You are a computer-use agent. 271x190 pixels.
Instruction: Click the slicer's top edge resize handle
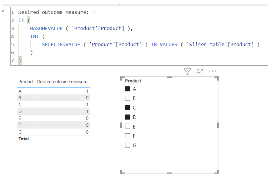pos(169,77)
